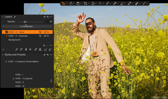This screenshot has width=168, height=99.
Task: Click the 58 % opacity on Contrast layer
Action: (46, 36)
